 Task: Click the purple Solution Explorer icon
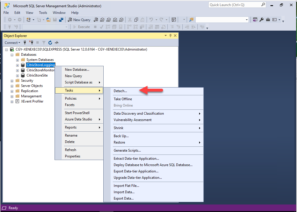pyautogui.click(x=255, y=20)
